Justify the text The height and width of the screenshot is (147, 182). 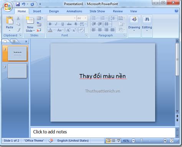113,30
